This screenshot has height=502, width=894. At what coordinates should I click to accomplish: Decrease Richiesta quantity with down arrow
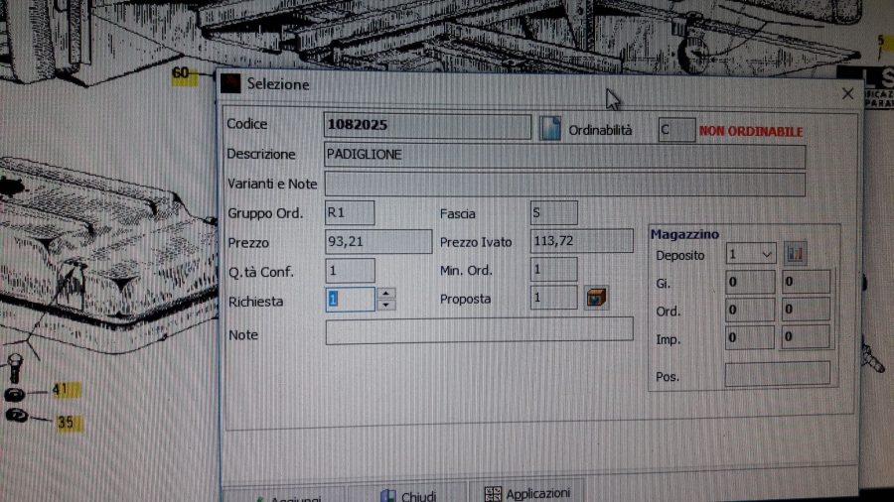[x=385, y=305]
